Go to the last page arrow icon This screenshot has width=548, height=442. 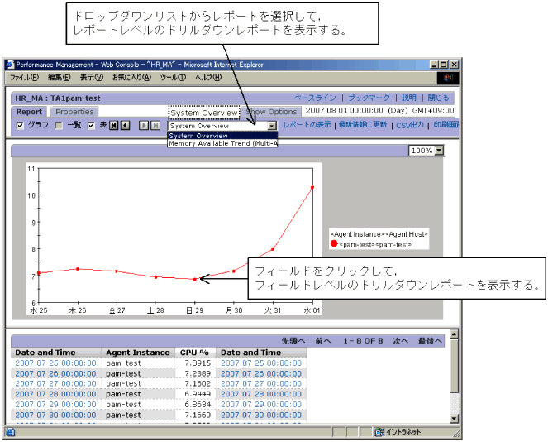pyautogui.click(x=155, y=125)
